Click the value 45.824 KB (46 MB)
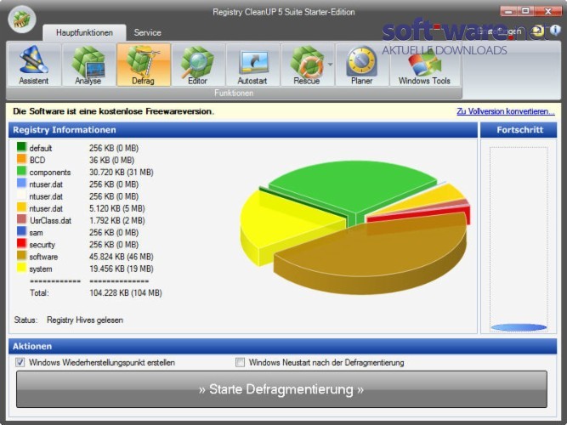Viewport: 567px width, 425px height. click(122, 257)
